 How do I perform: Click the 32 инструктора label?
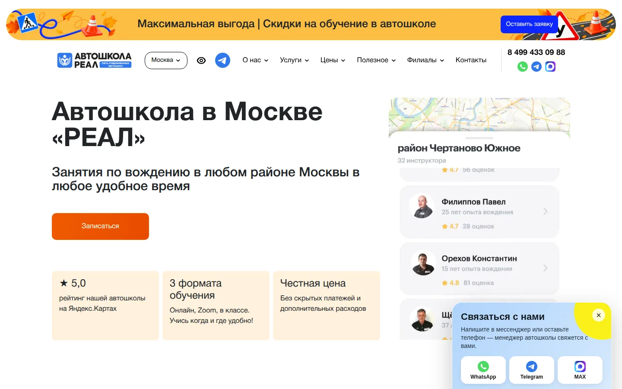[422, 160]
